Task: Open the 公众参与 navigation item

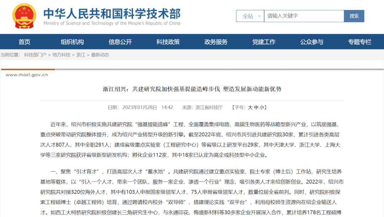Action: pos(312,42)
